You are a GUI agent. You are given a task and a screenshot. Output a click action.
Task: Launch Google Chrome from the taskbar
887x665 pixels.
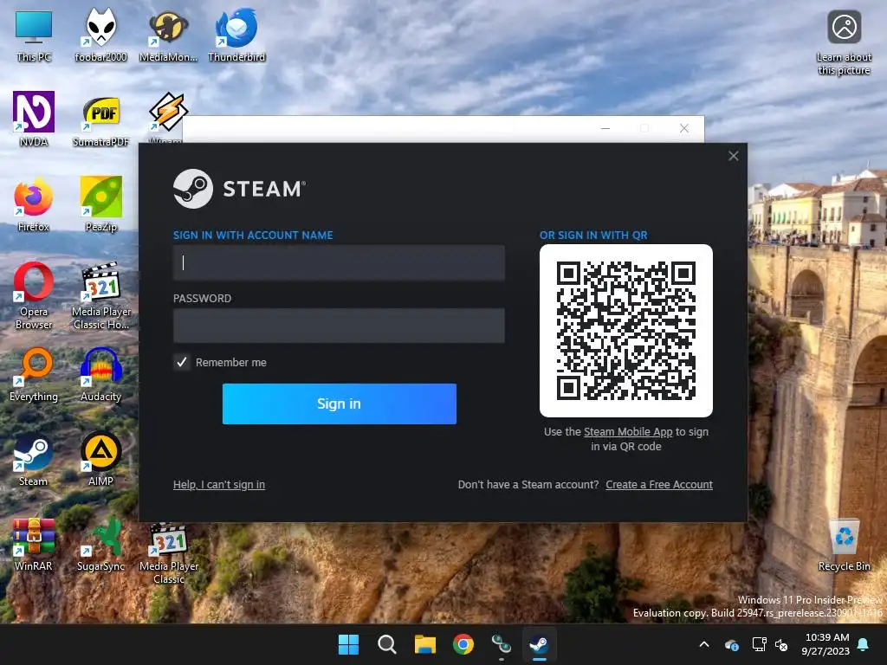click(463, 644)
